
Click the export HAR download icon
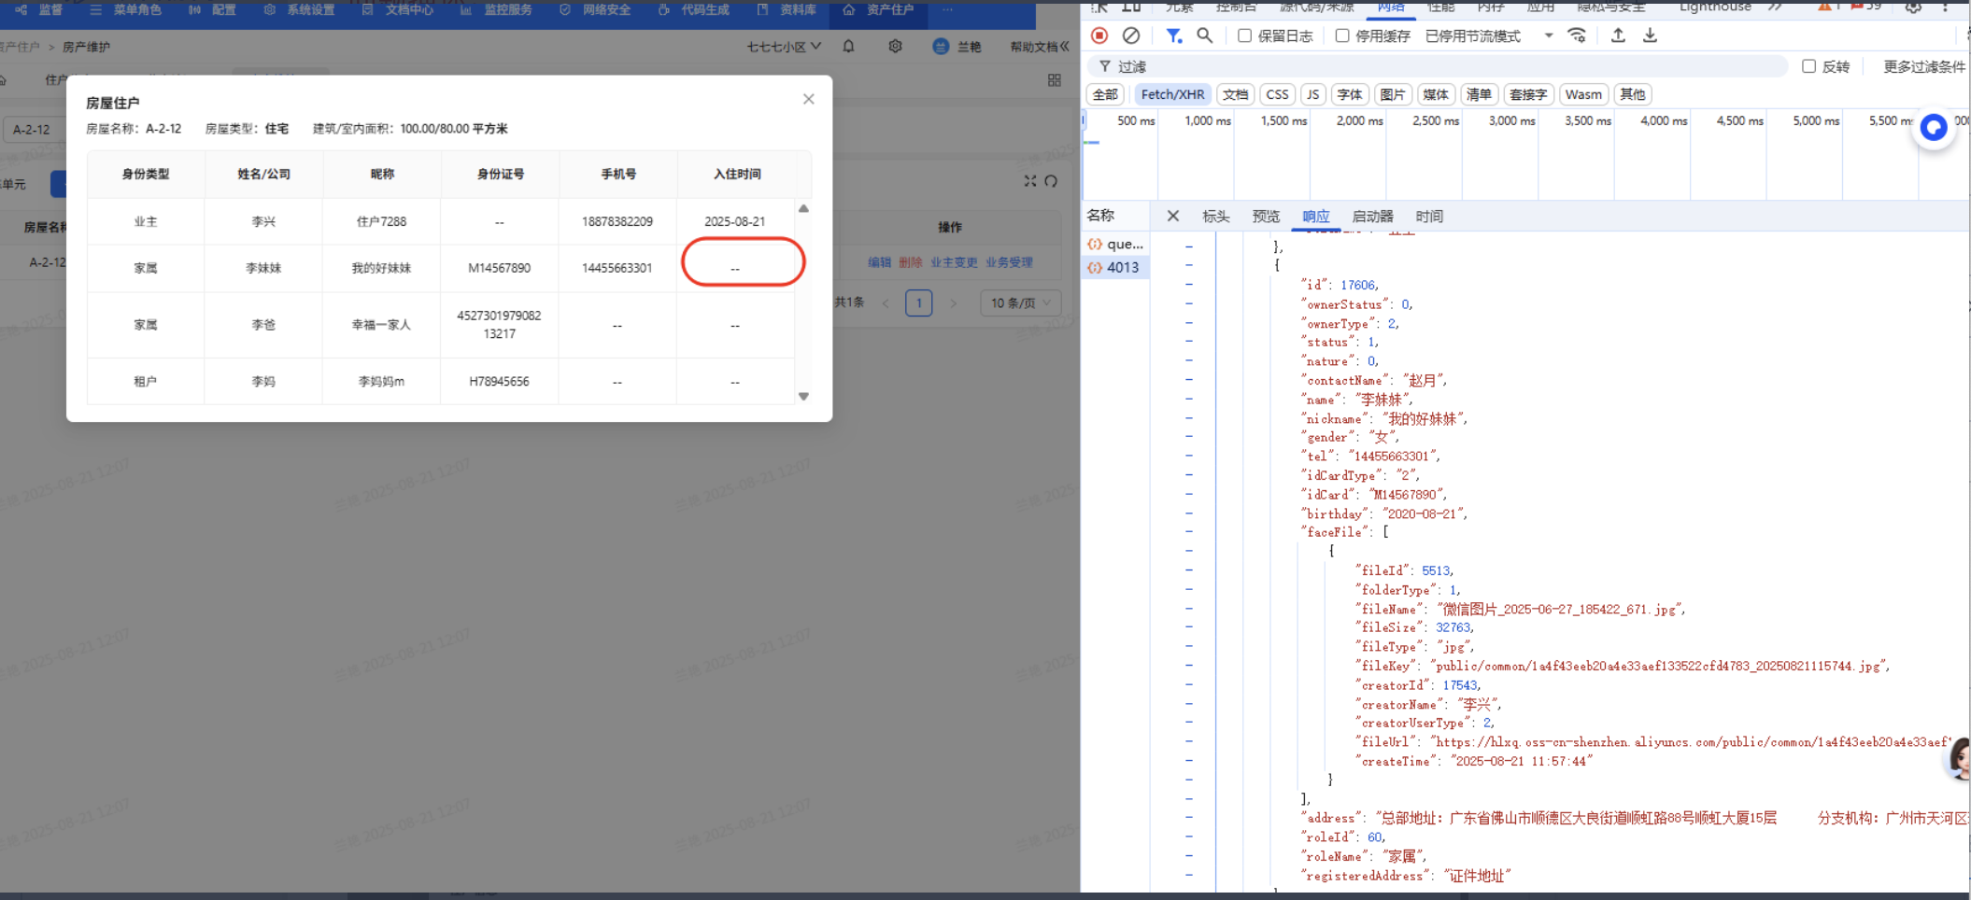tap(1651, 35)
